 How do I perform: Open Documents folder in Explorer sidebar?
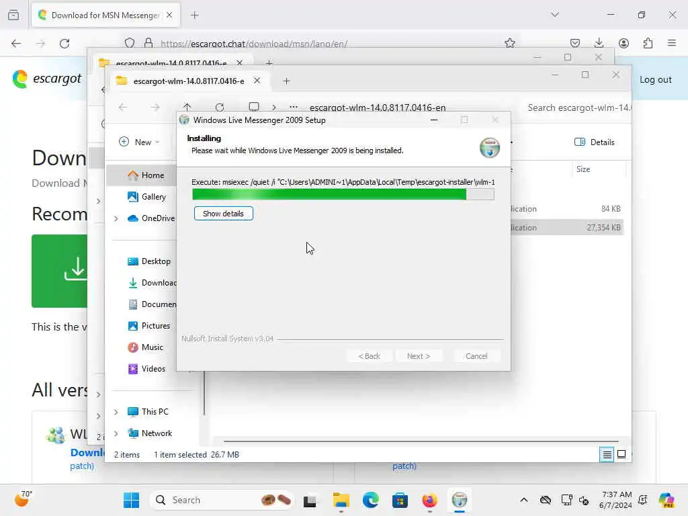pyautogui.click(x=152, y=304)
